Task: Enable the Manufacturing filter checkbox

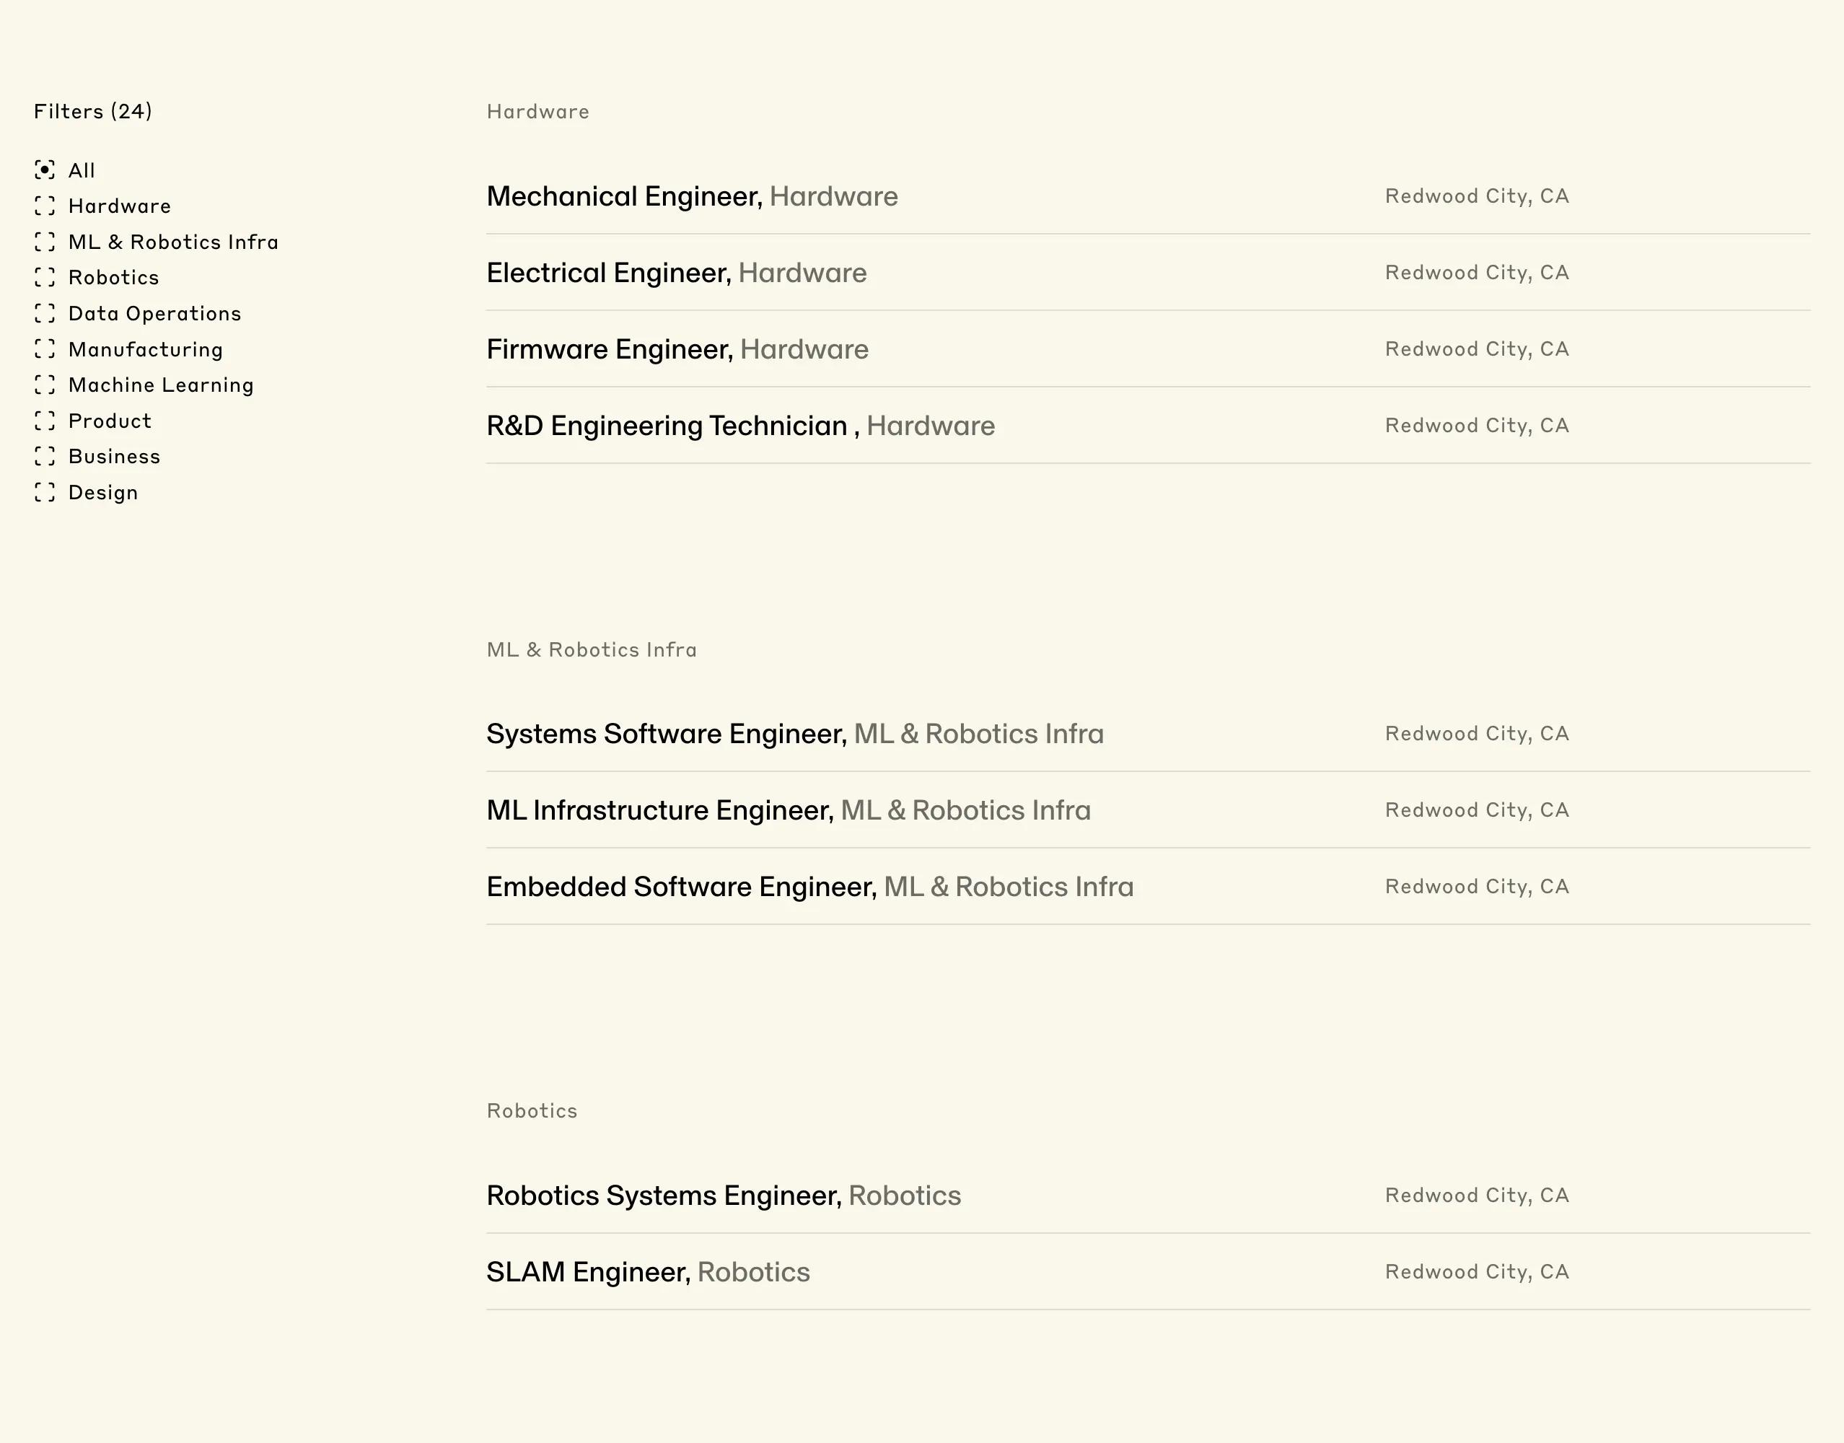Action: (x=45, y=349)
